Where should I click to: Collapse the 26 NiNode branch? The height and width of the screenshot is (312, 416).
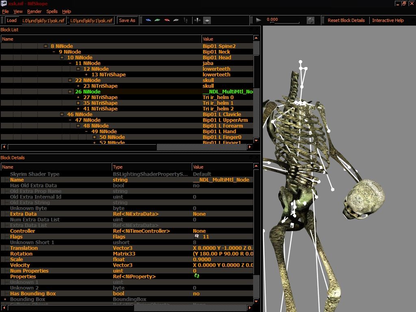click(x=70, y=92)
